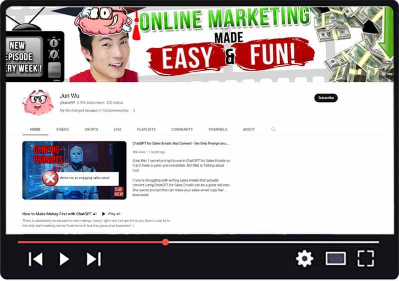Skip to the previous track
The image size is (399, 281).
pos(35,259)
